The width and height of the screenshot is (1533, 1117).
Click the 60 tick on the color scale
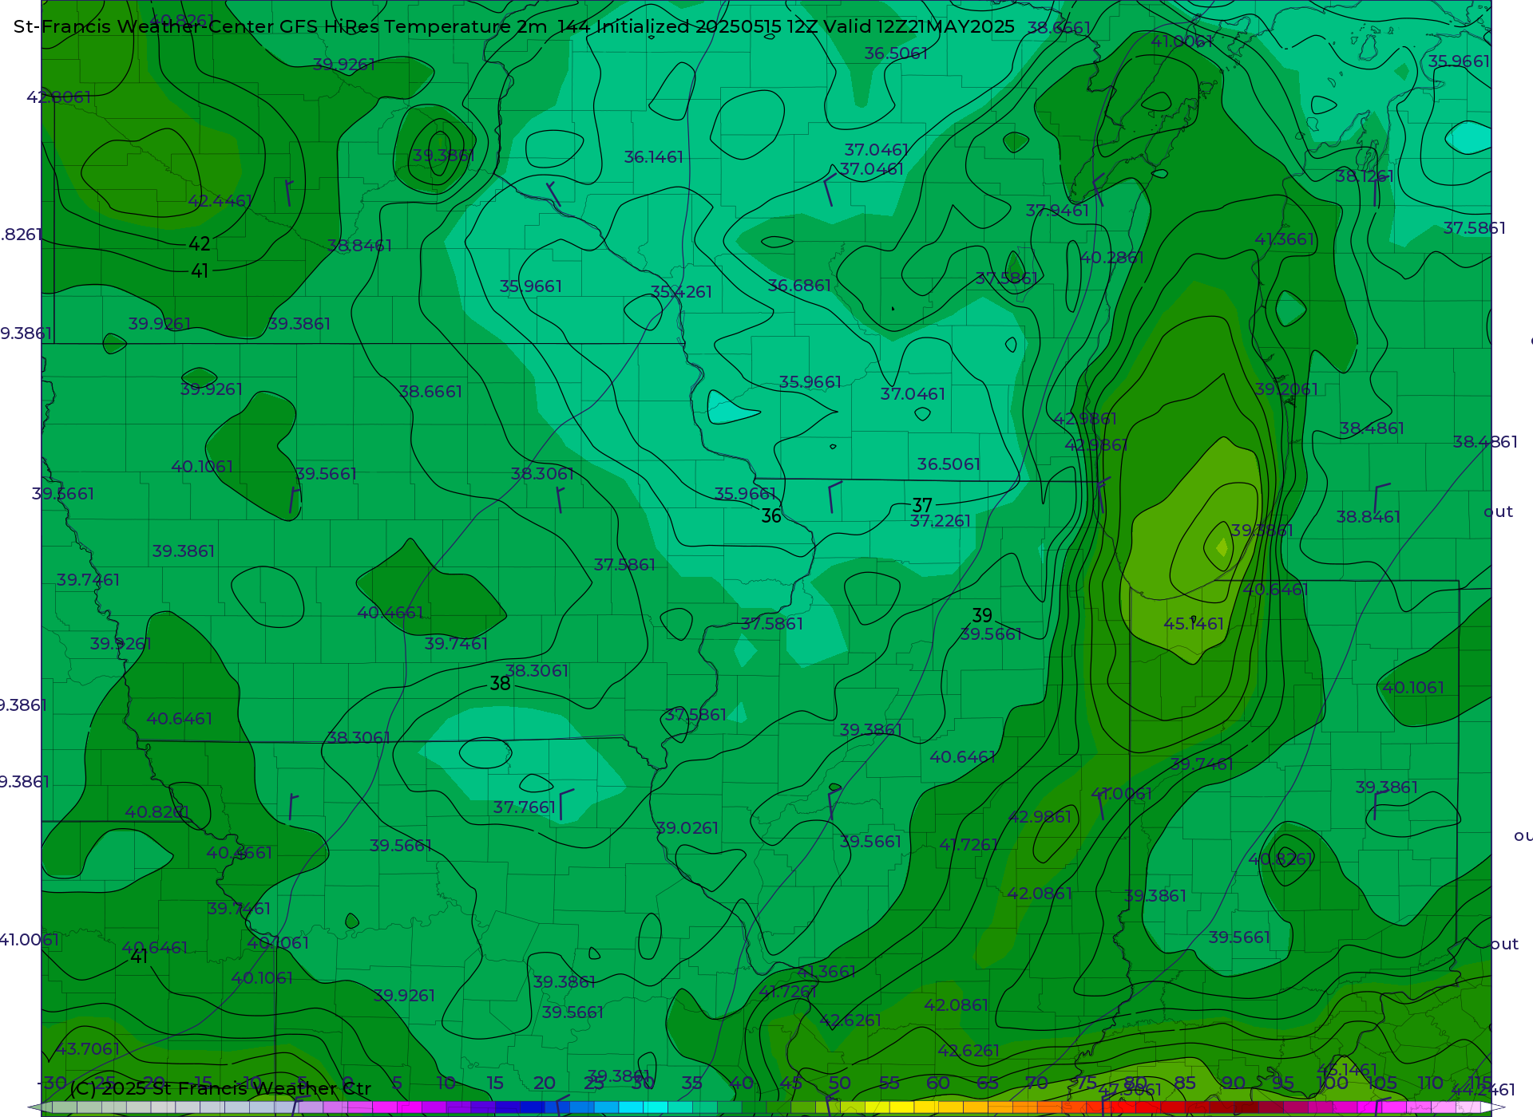click(938, 1083)
